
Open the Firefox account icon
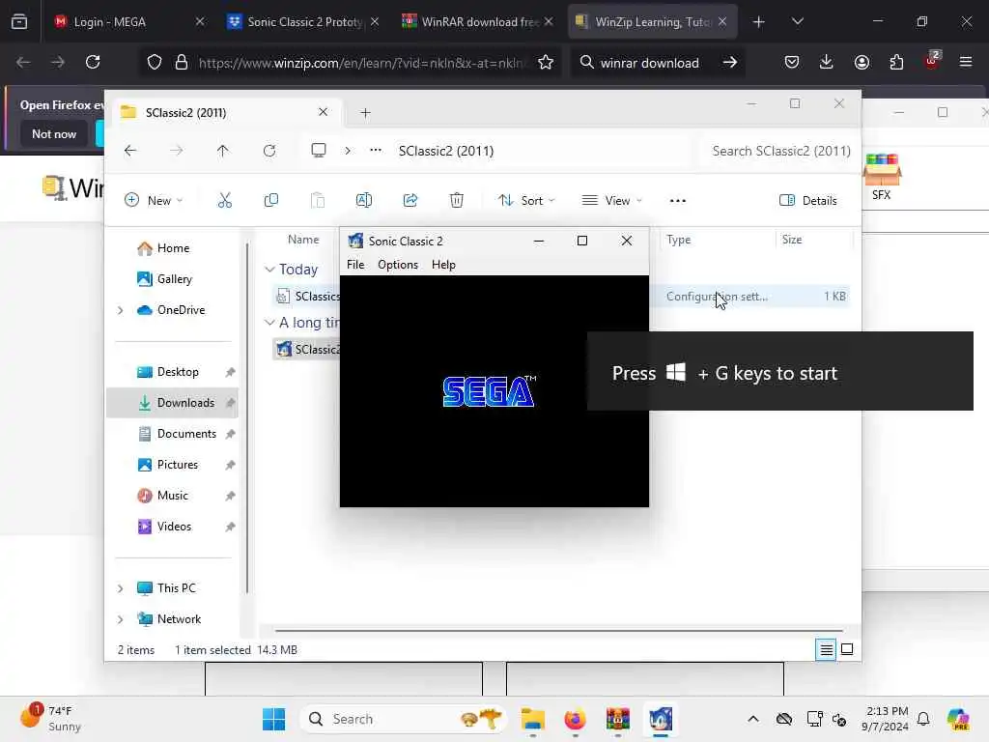tap(862, 62)
